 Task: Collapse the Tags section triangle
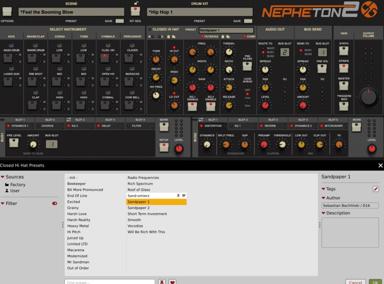(324, 189)
